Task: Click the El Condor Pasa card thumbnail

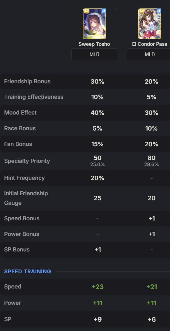Action: 150,24
